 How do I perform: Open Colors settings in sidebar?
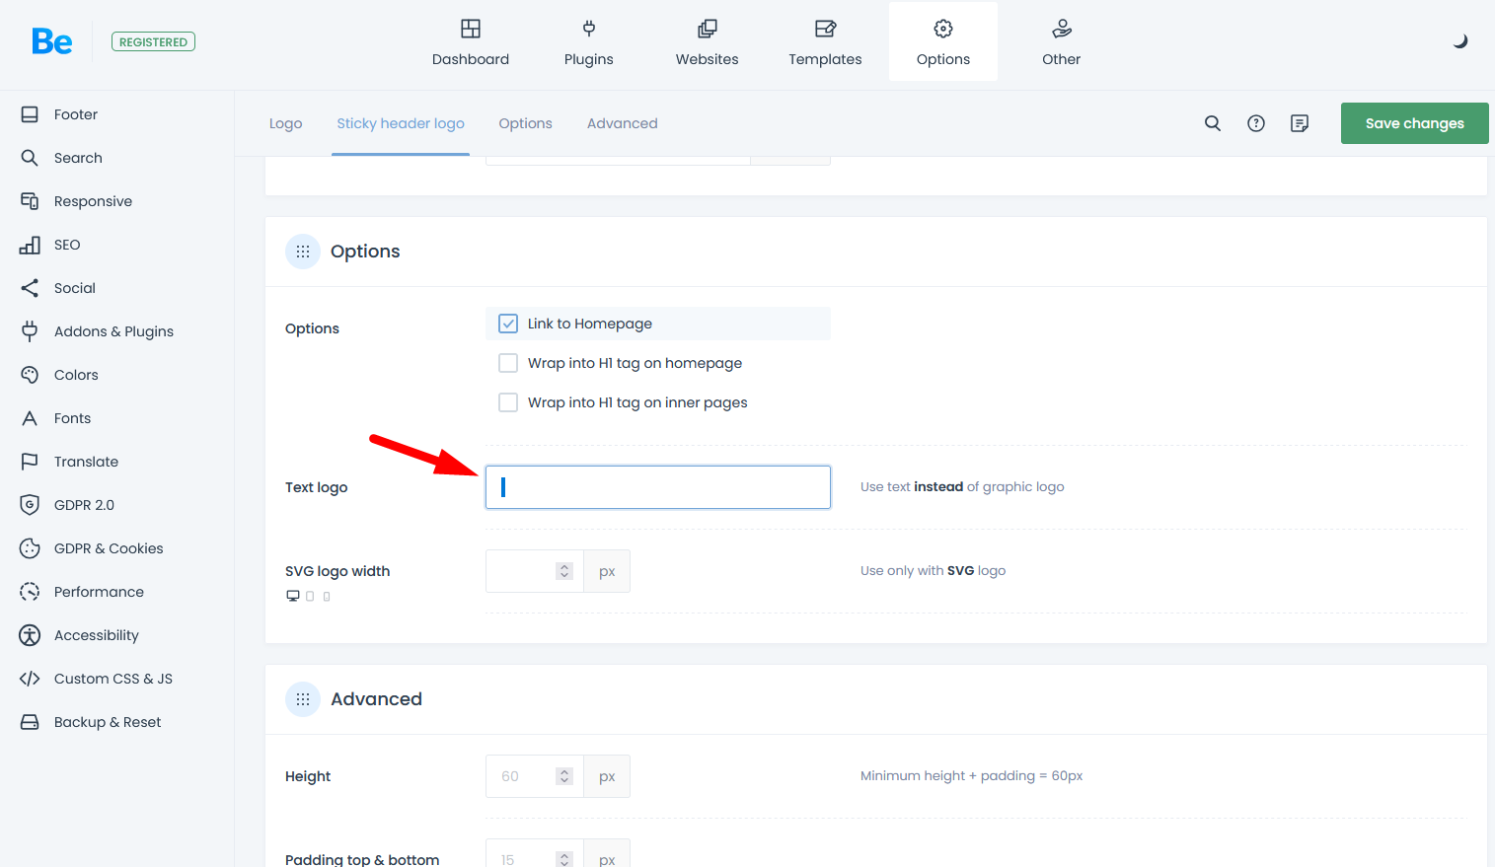(x=76, y=375)
